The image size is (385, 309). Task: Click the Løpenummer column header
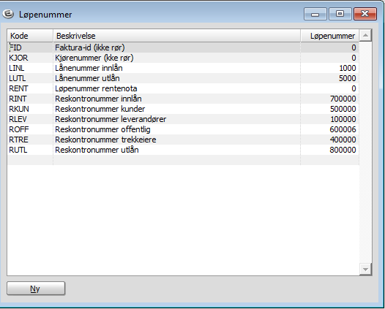(330, 36)
